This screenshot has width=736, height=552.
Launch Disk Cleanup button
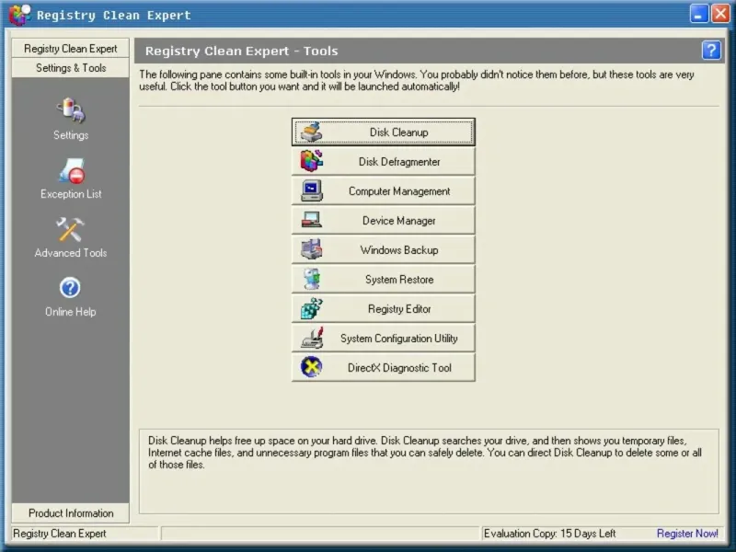(383, 132)
